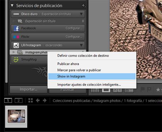Screen dimensions: 162x132
Task: Click the Disco duro drive icon
Action: [x=16, y=14]
